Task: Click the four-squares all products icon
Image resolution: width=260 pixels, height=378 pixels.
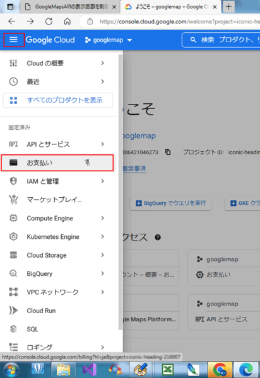Action: point(13,100)
